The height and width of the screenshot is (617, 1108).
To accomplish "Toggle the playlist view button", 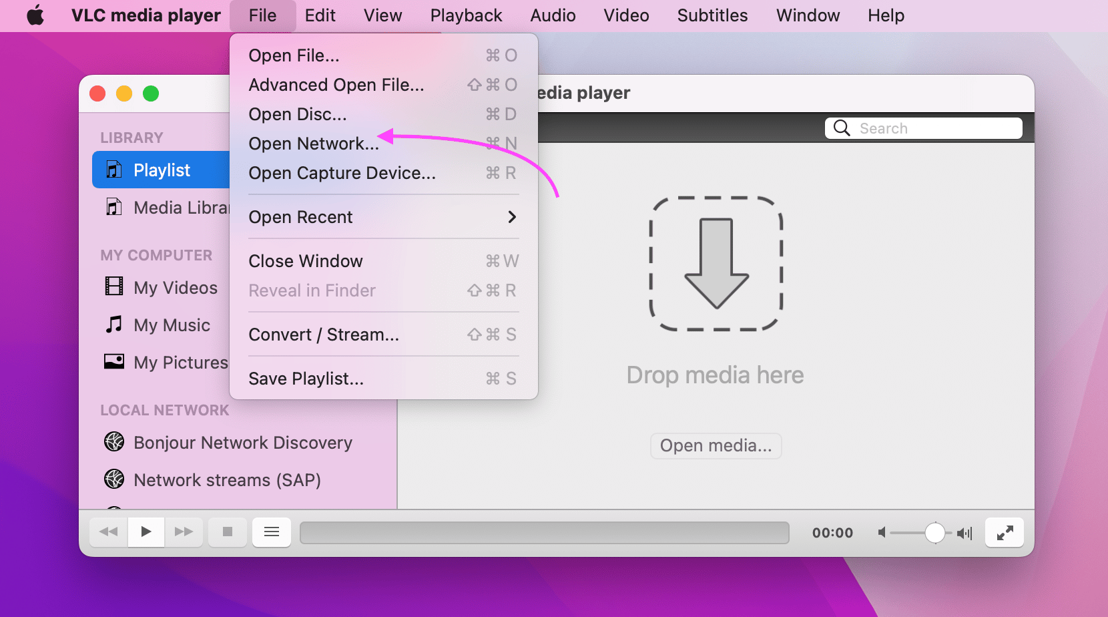I will point(272,532).
